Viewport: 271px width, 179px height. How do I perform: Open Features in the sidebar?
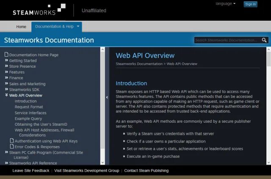[x=17, y=72]
